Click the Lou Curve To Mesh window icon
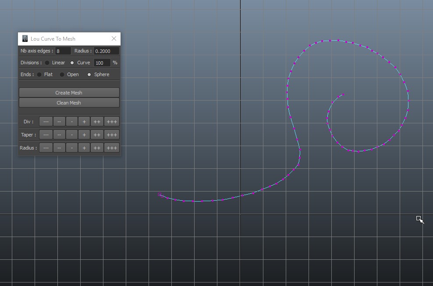Image resolution: width=433 pixels, height=286 pixels. tap(25, 39)
